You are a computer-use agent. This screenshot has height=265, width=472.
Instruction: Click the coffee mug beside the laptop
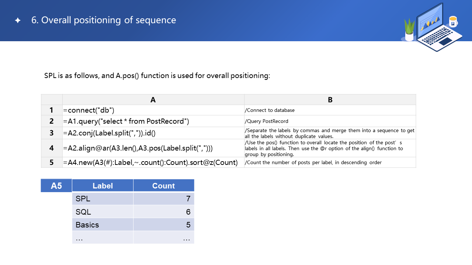pyautogui.click(x=453, y=22)
